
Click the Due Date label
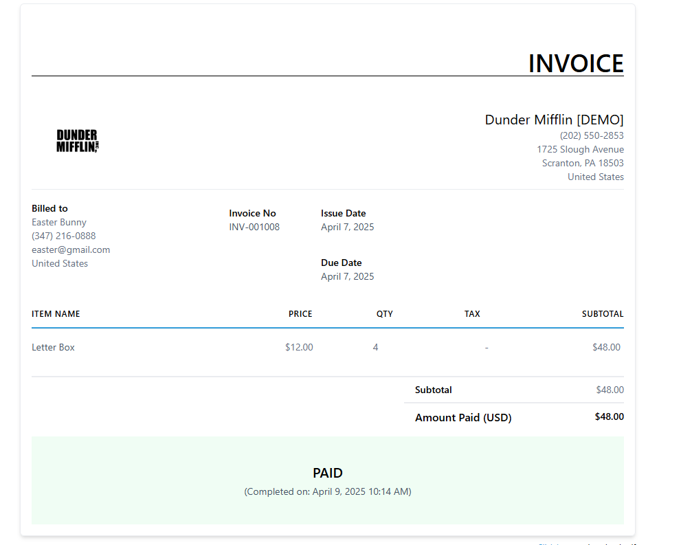pyautogui.click(x=342, y=263)
